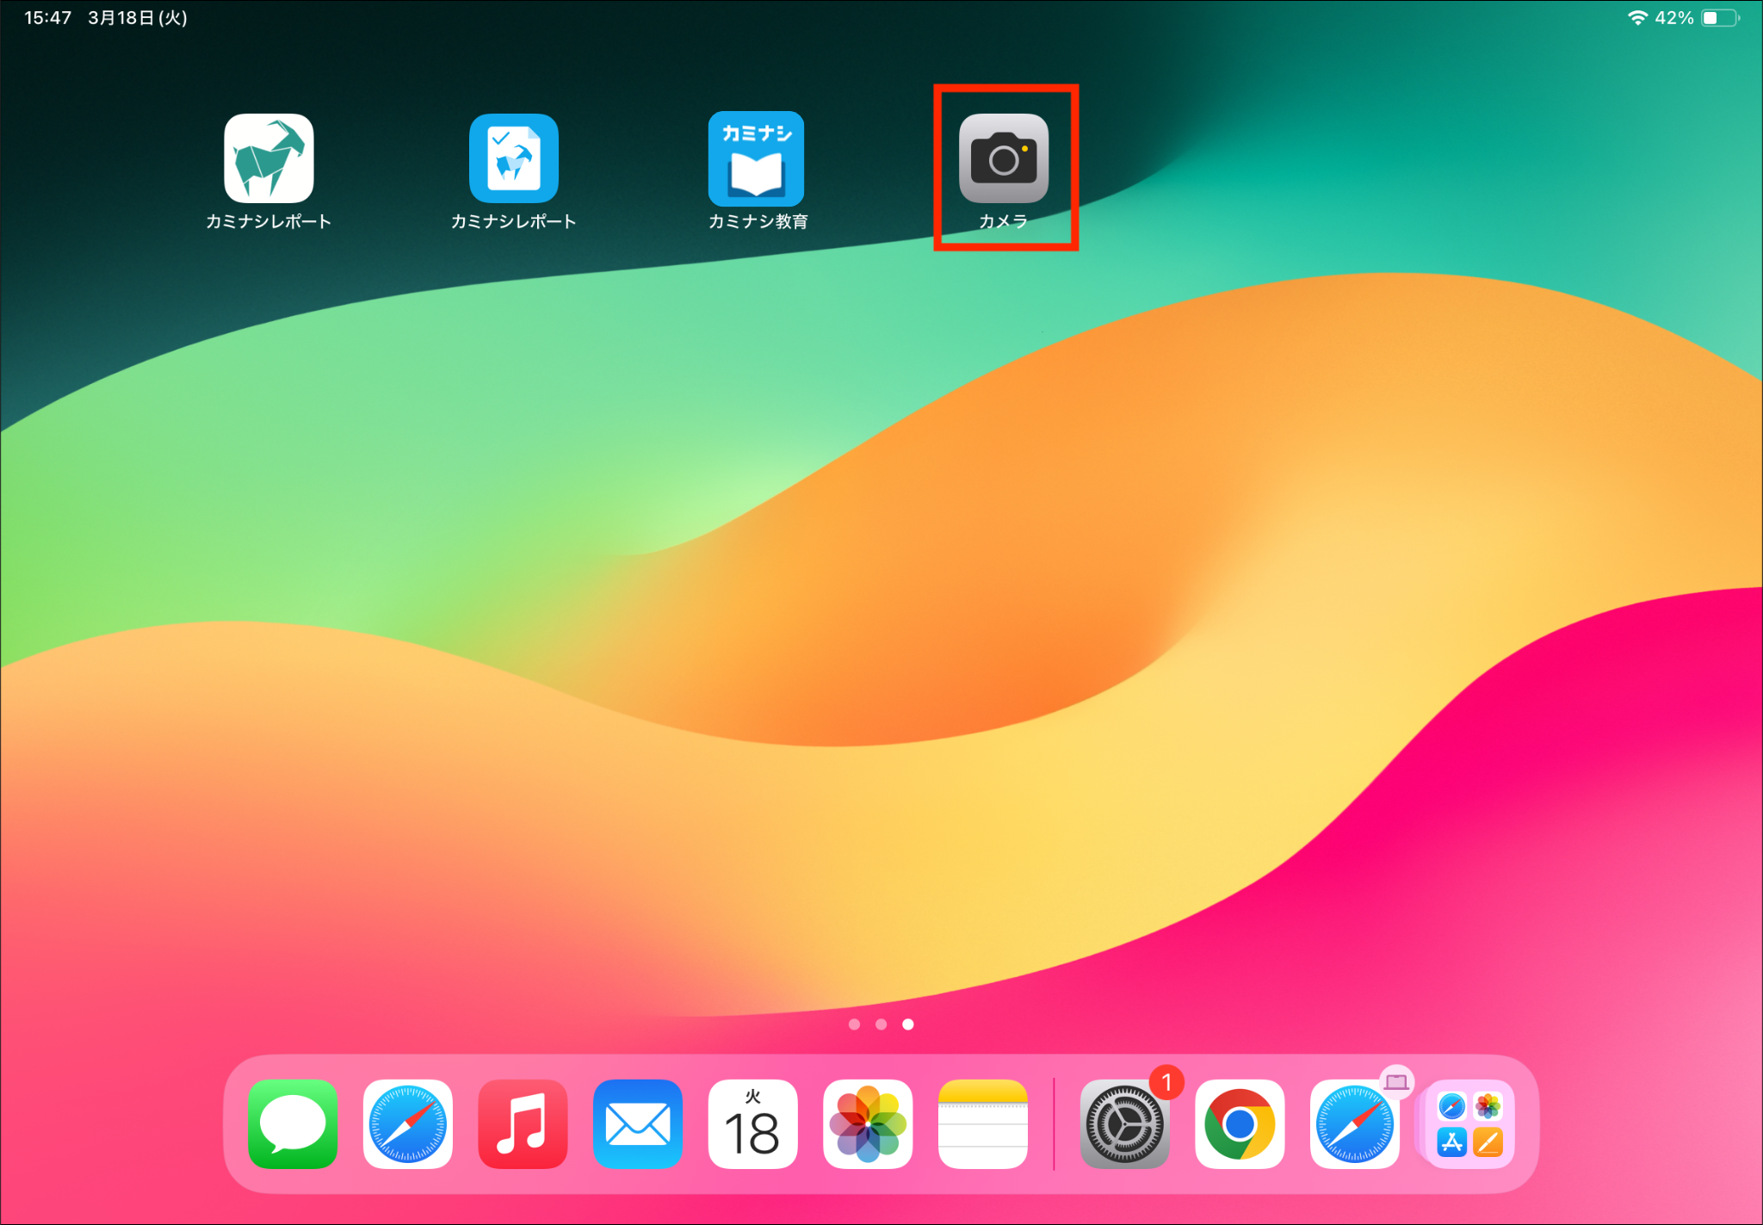Open the カミナシ教育 app
Screen dimensions: 1763x1225
(756, 159)
